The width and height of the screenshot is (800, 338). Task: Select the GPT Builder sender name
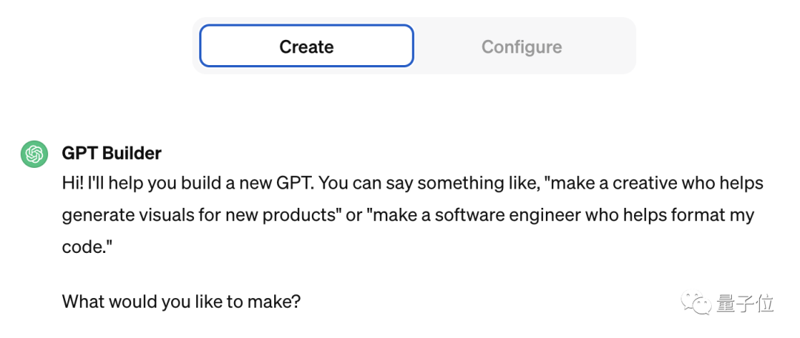pyautogui.click(x=112, y=153)
